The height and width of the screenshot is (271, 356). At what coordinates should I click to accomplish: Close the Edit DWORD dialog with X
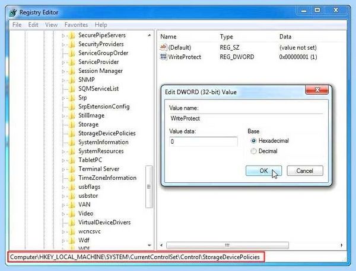tap(317, 90)
